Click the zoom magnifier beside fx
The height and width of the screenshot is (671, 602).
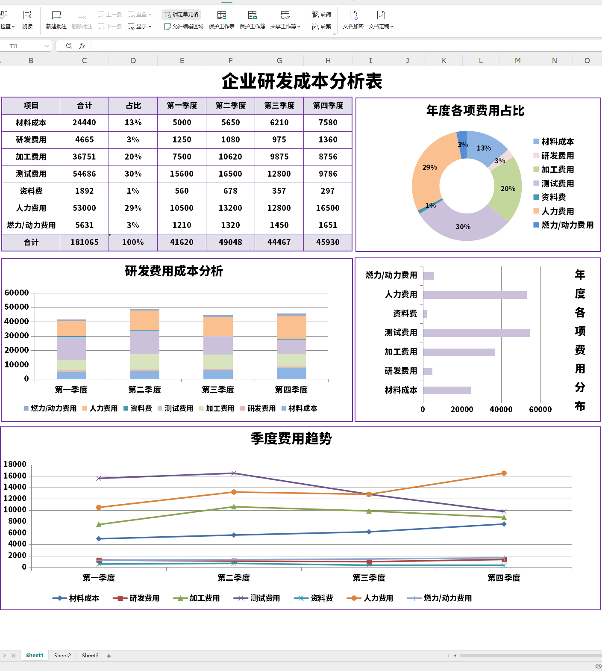69,46
